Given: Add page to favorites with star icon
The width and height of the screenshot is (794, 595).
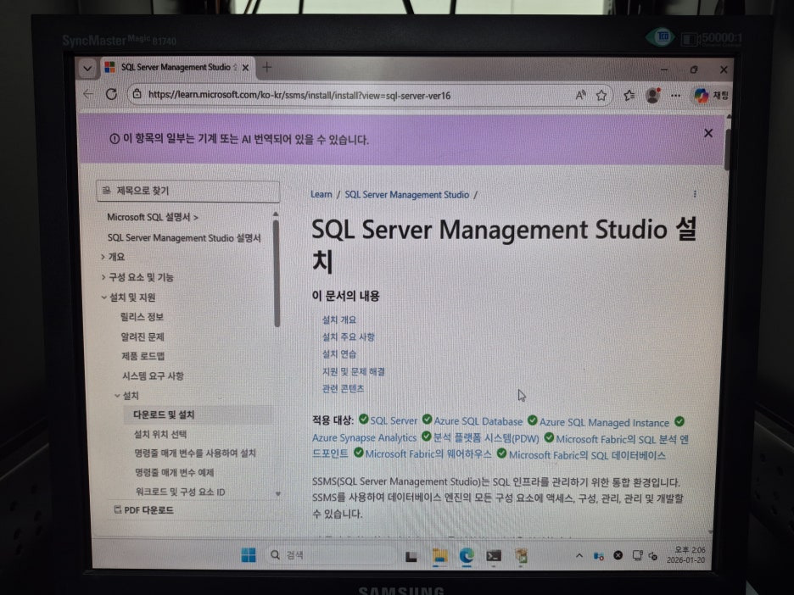Looking at the screenshot, I should tap(601, 95).
